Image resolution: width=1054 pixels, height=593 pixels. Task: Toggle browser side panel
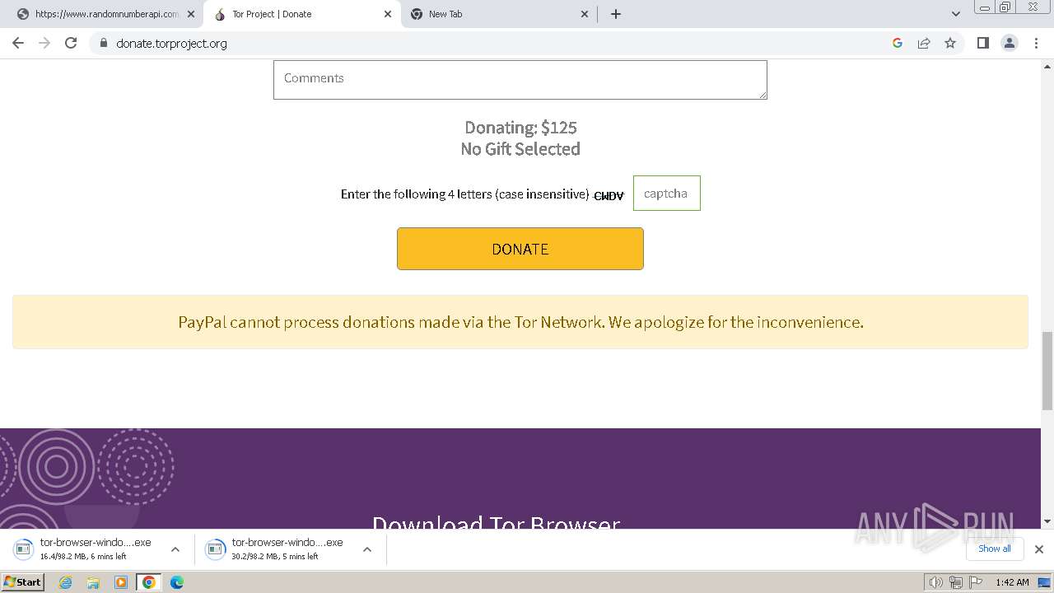tap(982, 43)
